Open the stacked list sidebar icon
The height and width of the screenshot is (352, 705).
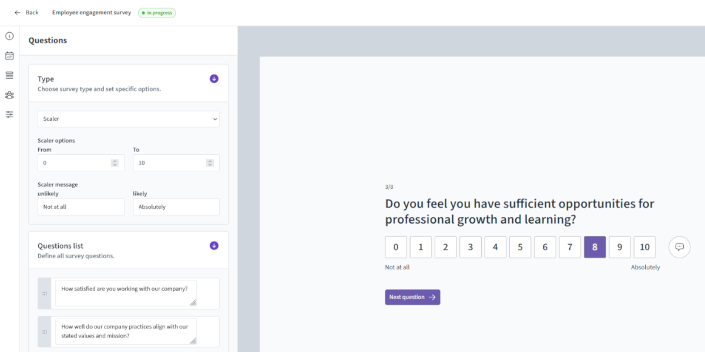coord(9,75)
